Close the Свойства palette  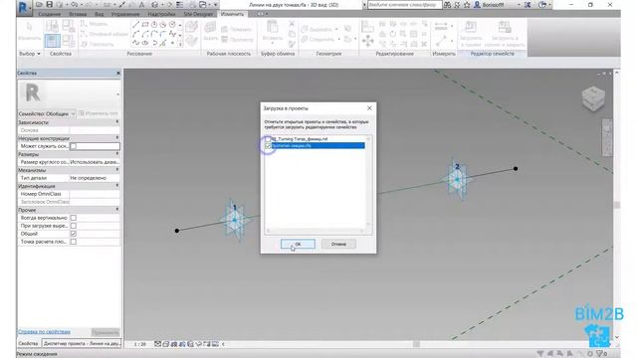(118, 73)
